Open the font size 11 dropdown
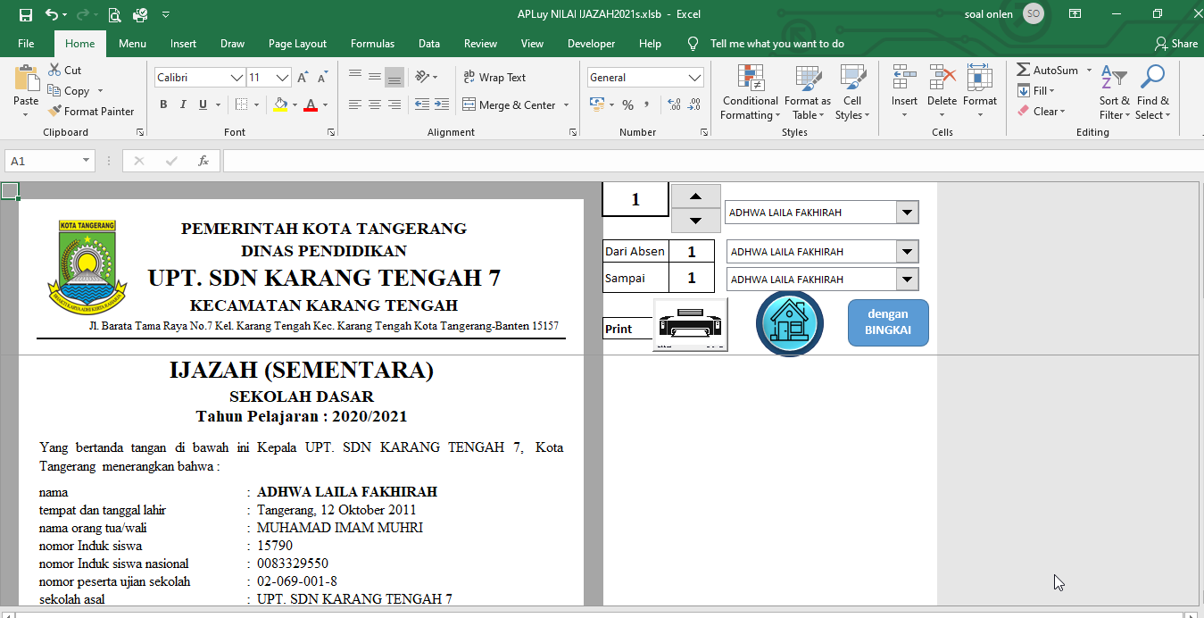The image size is (1204, 618). [x=283, y=78]
